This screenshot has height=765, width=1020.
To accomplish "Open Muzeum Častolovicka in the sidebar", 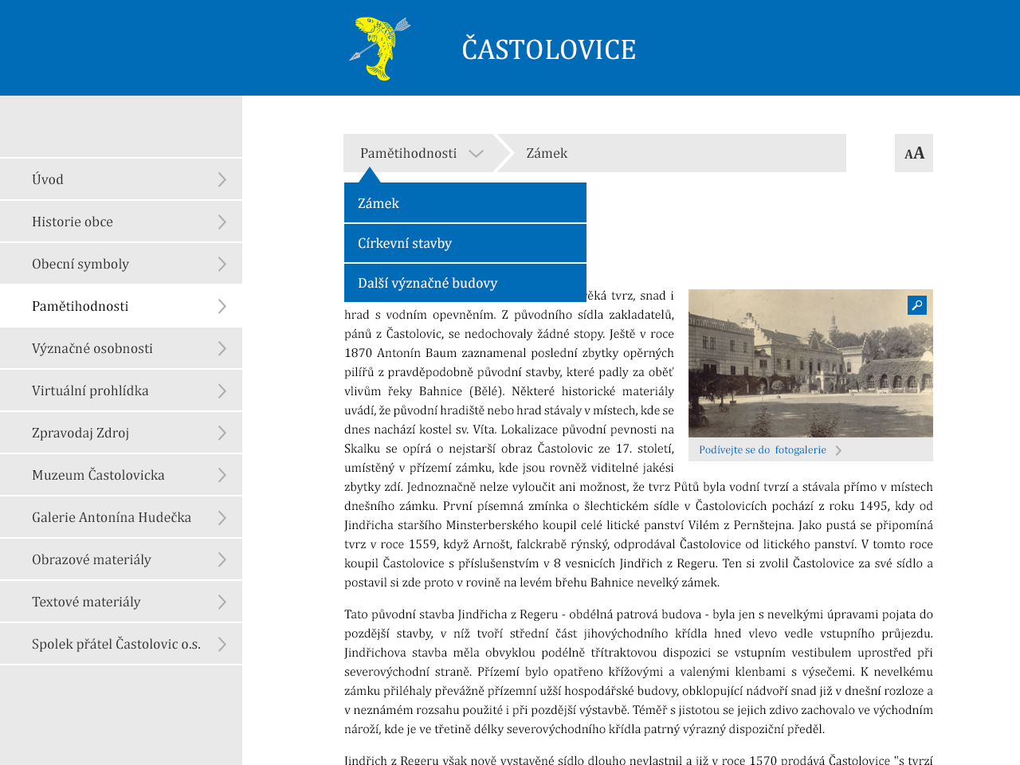I will [x=121, y=475].
